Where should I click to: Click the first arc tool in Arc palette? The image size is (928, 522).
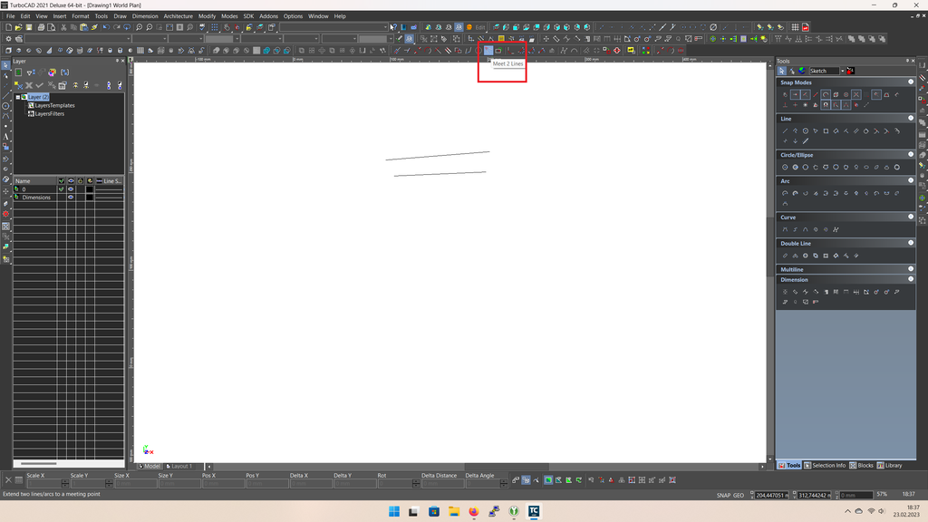tap(785, 194)
